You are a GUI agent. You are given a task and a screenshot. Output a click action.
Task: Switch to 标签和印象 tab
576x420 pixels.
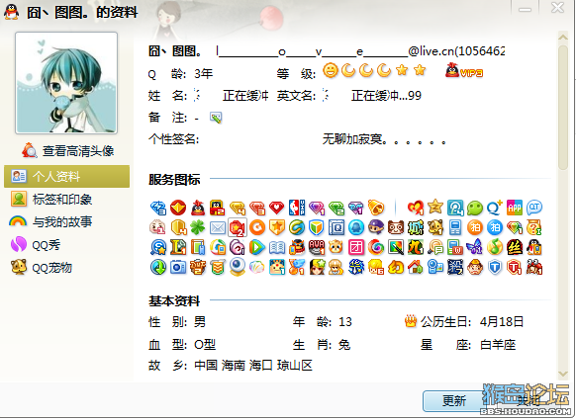coord(51,200)
